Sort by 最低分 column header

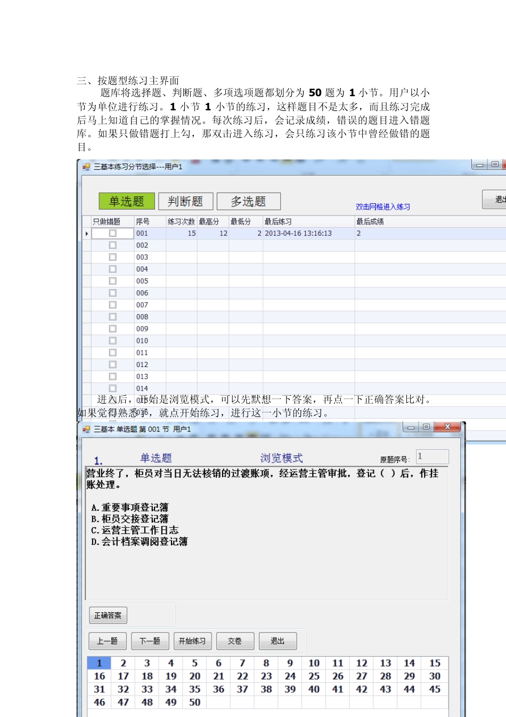click(246, 221)
